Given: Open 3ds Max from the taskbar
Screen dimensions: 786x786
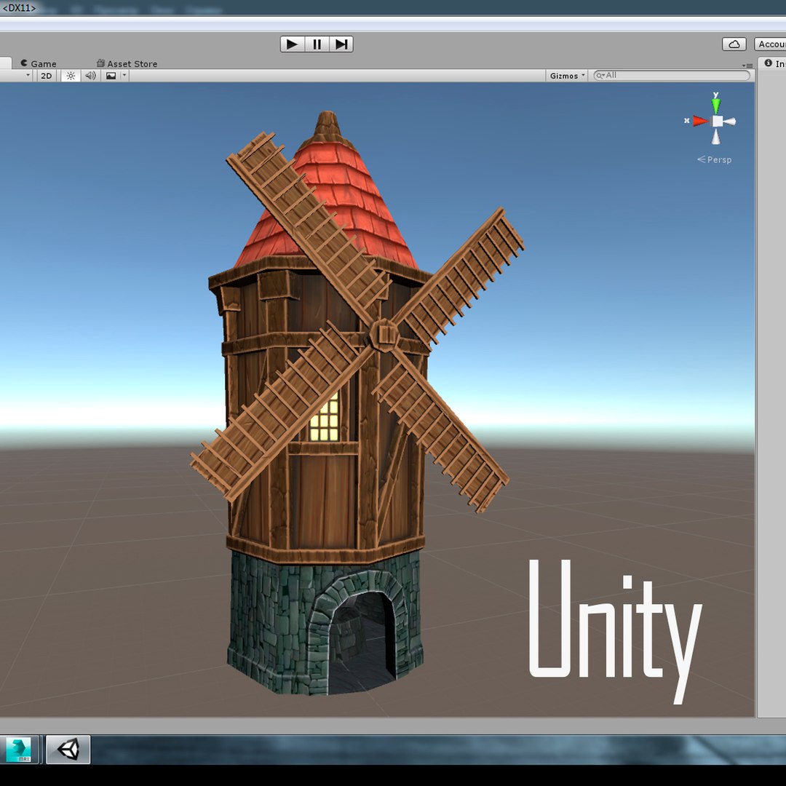Looking at the screenshot, I should pos(19,750).
